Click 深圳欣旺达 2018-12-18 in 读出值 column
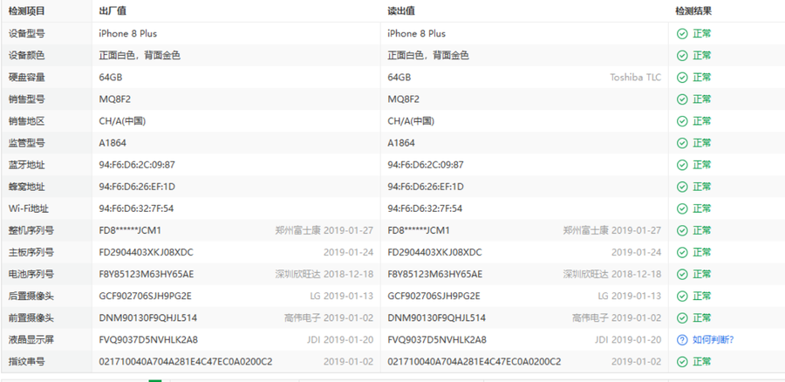The height and width of the screenshot is (382, 785). point(611,274)
